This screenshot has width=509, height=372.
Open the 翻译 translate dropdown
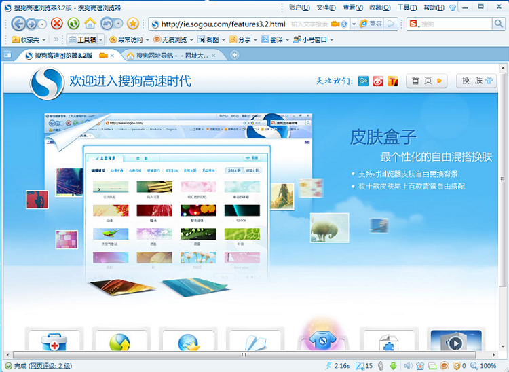pyautogui.click(x=275, y=39)
